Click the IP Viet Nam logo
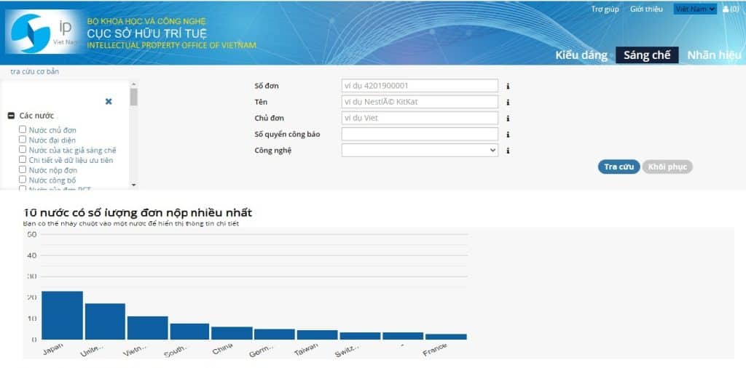 tap(42, 33)
